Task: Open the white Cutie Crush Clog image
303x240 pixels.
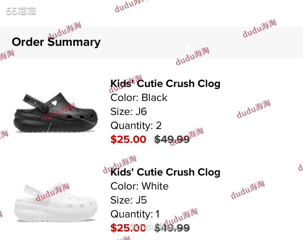Action: pyautogui.click(x=55, y=202)
